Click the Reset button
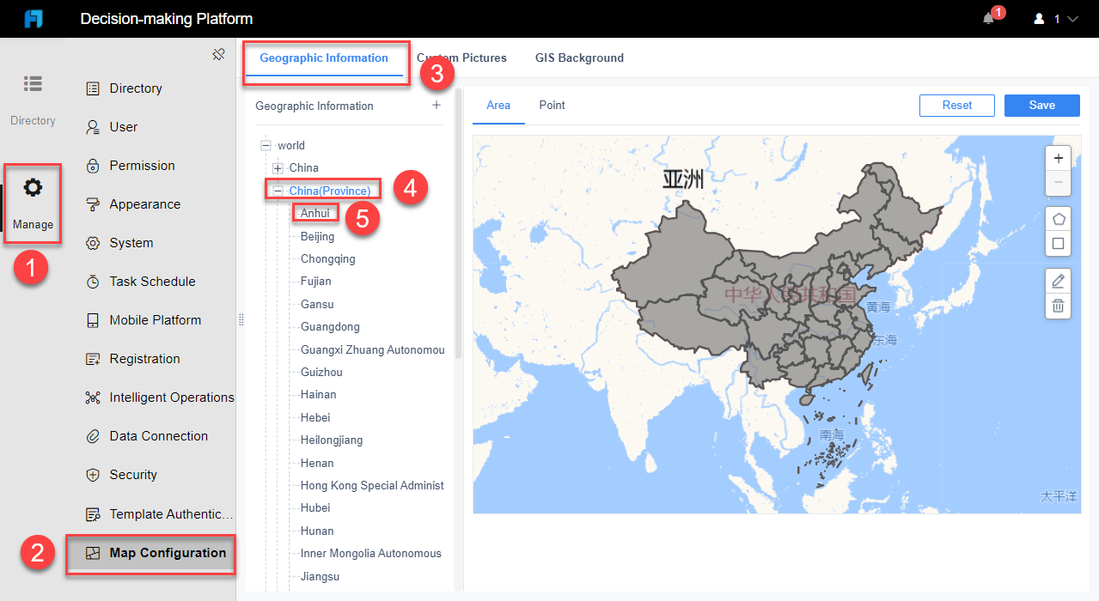Viewport: 1099px width, 601px height. click(956, 105)
